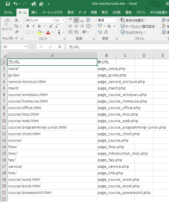Select column A header
Screen dimensions: 169x202
pos(52,56)
